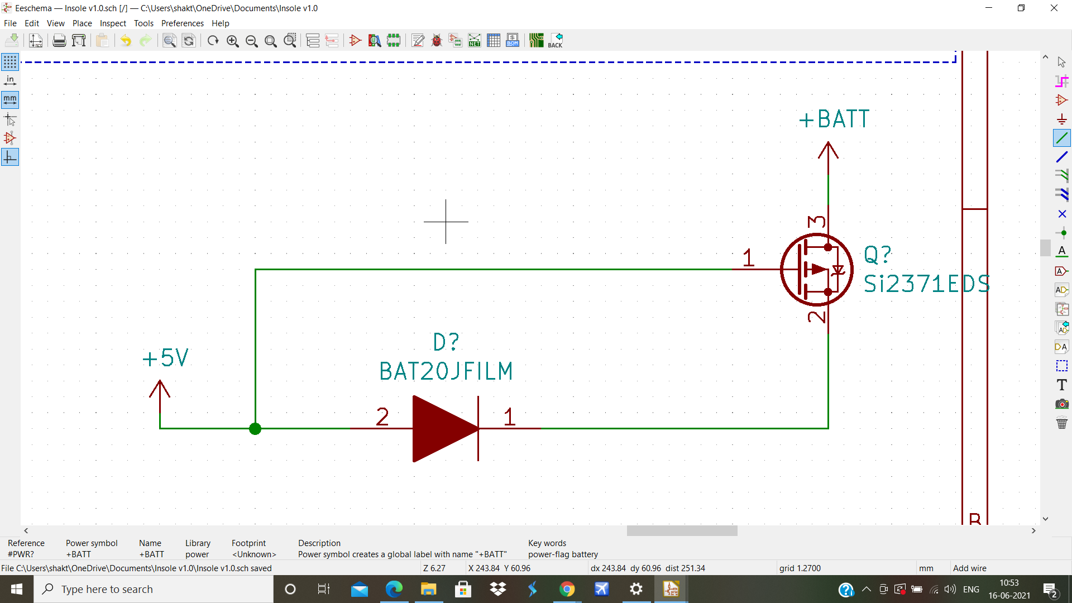Image resolution: width=1072 pixels, height=603 pixels.
Task: Choose the Select item arrow tool
Action: click(1062, 62)
